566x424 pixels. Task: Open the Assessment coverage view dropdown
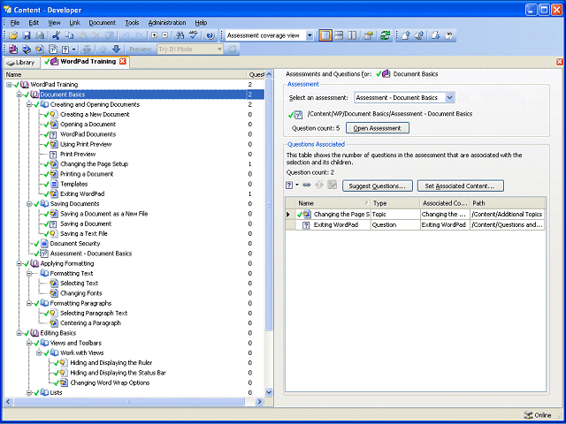(x=310, y=35)
